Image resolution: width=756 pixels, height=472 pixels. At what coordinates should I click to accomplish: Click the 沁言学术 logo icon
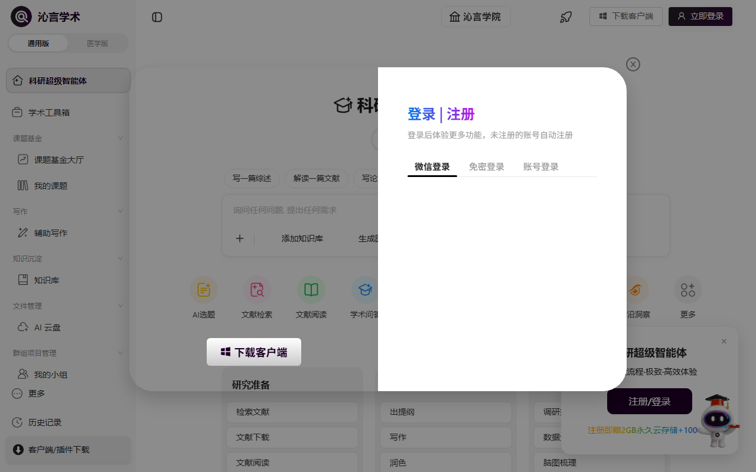pyautogui.click(x=21, y=17)
